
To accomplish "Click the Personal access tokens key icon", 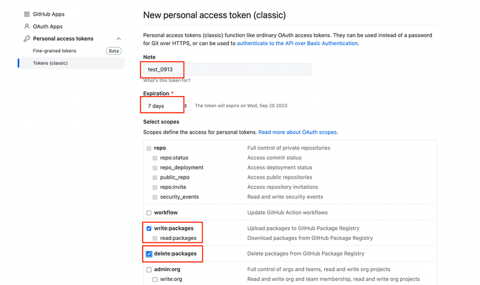I will pyautogui.click(x=27, y=38).
